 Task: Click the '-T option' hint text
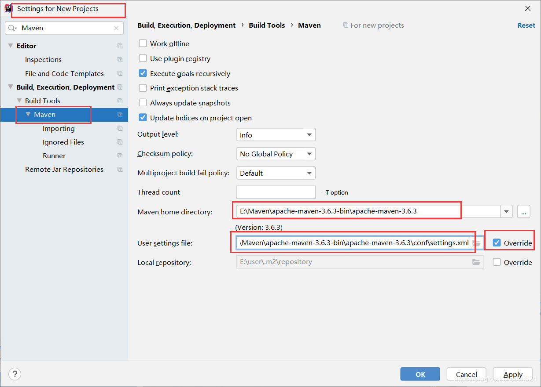(x=336, y=192)
